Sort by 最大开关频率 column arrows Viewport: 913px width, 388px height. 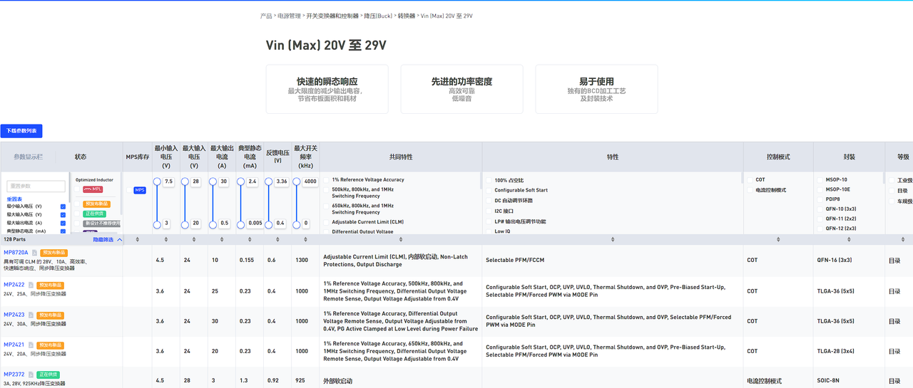305,240
